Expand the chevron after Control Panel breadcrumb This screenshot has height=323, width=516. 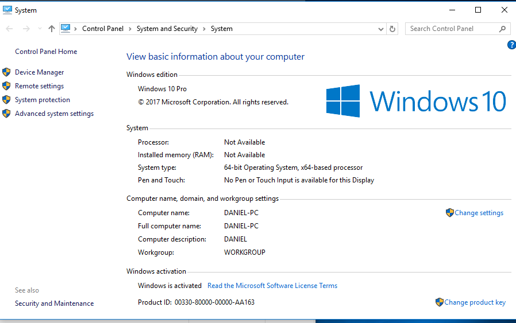pyautogui.click(x=130, y=29)
